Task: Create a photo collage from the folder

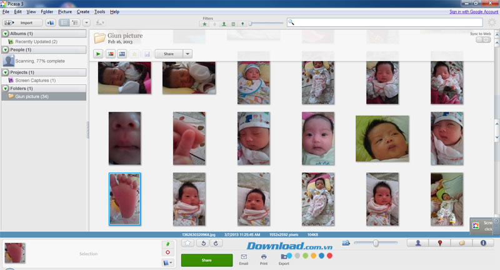Action: [111, 54]
